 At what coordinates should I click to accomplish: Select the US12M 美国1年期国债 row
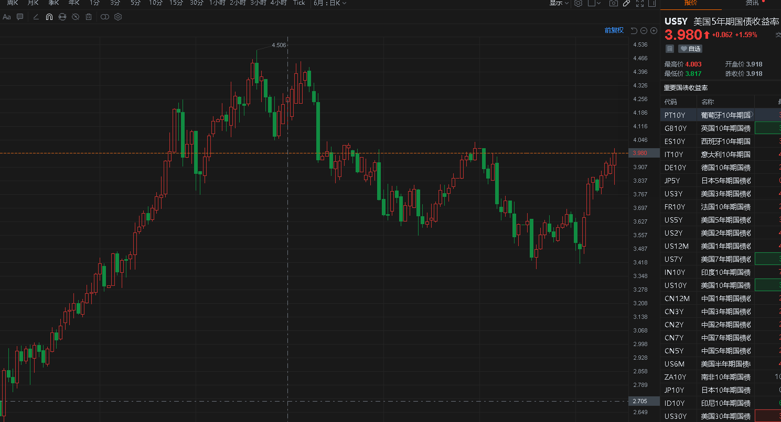pos(721,246)
